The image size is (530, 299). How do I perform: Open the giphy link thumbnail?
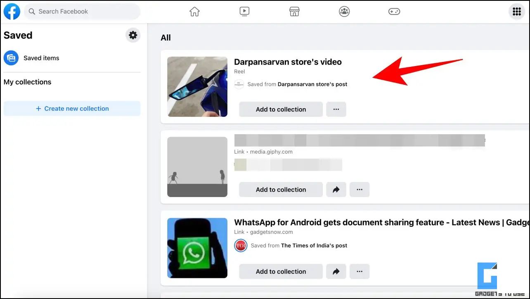click(197, 167)
